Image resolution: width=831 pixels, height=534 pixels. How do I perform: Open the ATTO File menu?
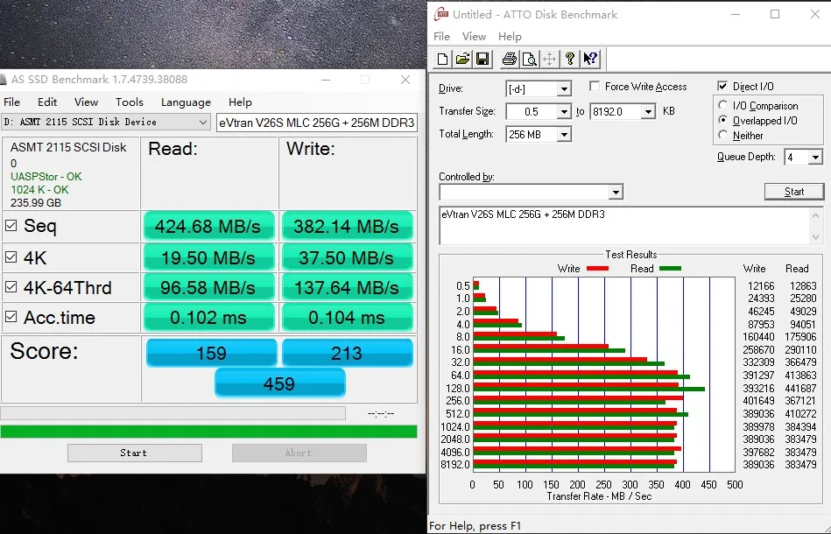click(x=441, y=36)
